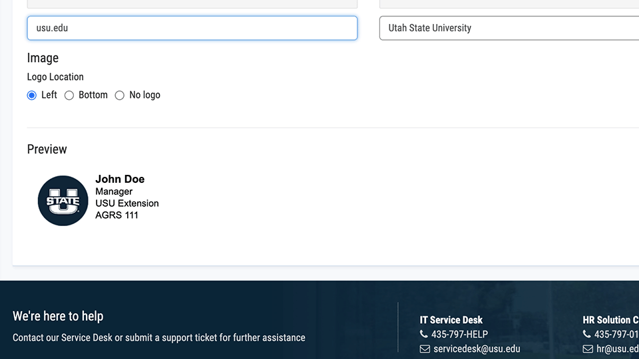Click AGRS 111 line in signature preview
Screen dimensions: 639x359
(x=116, y=215)
